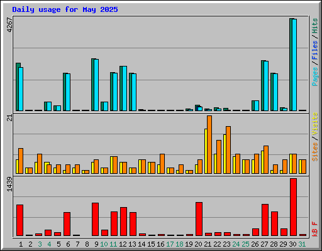Click the red bar for day 9
This screenshot has height=251, width=322.
click(x=95, y=219)
